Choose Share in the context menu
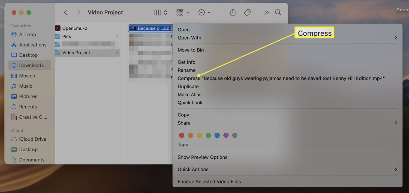This screenshot has width=409, height=193. click(x=184, y=123)
